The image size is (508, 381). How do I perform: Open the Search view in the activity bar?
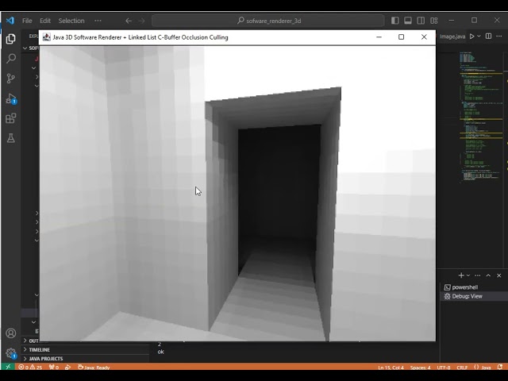point(10,59)
